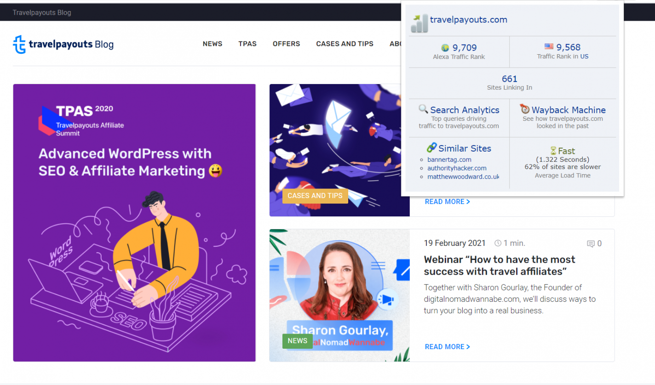
Task: Click the Alexa Traffic Rank label
Action: [459, 57]
